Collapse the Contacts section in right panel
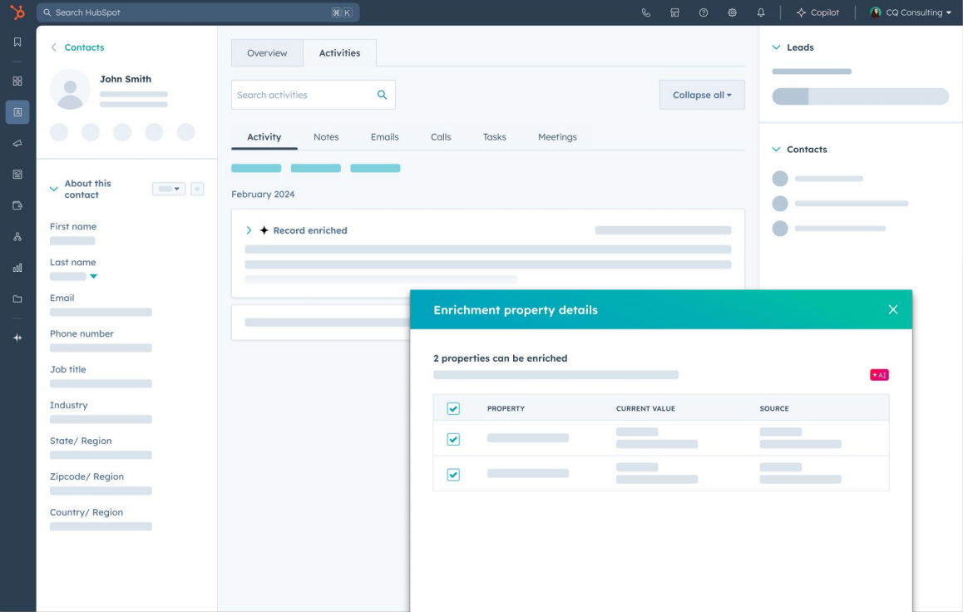This screenshot has height=612, width=963. pos(776,149)
